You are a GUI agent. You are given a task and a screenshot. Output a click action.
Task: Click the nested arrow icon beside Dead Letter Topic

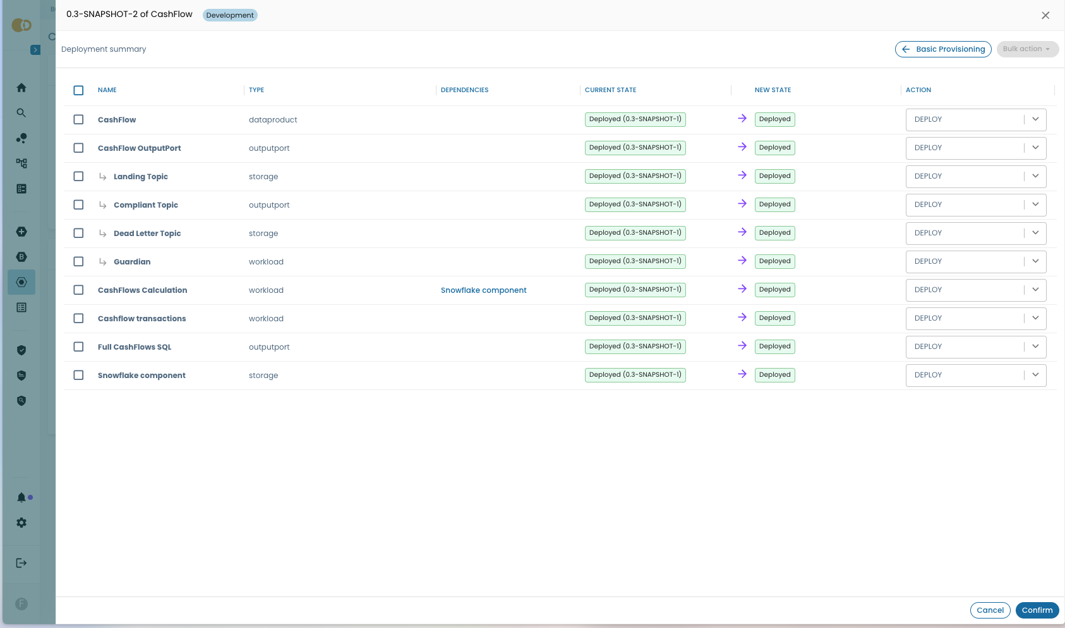tap(102, 234)
